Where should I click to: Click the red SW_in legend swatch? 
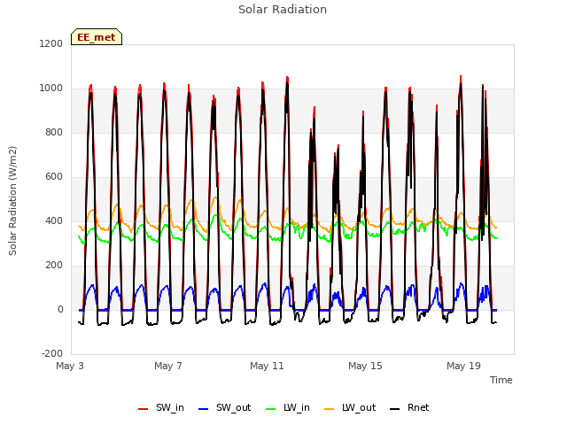pos(144,409)
